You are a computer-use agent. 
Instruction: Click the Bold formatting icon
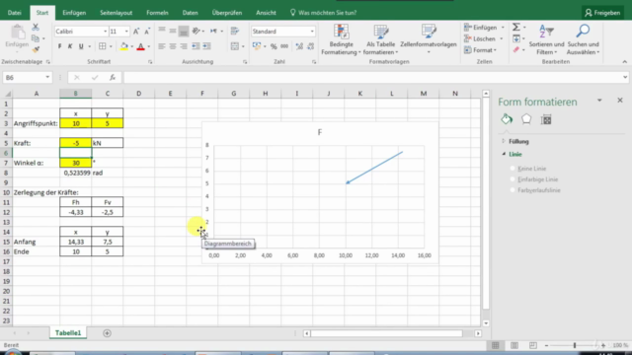59,46
